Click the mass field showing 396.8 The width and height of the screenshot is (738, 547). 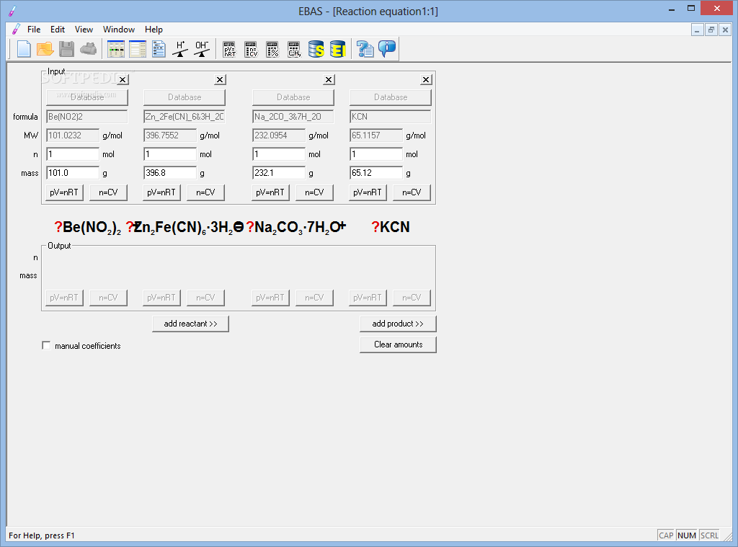tap(170, 173)
